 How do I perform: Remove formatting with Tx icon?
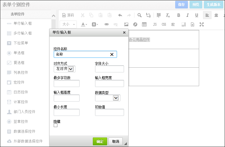168,15
